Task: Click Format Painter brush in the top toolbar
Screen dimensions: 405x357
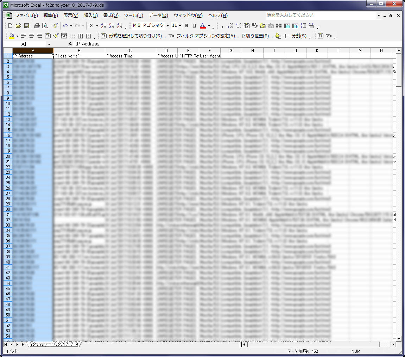Action: coord(55,26)
